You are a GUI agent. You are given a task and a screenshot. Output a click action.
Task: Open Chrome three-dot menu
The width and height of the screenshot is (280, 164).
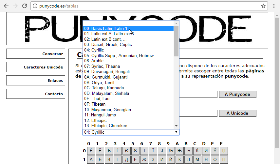tap(274, 6)
